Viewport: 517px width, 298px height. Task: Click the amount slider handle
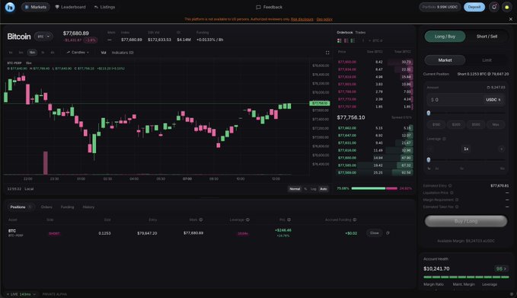point(429,113)
